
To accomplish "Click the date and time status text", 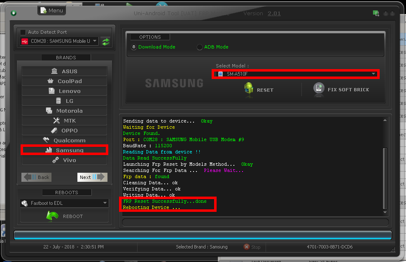I will click(x=74, y=247).
